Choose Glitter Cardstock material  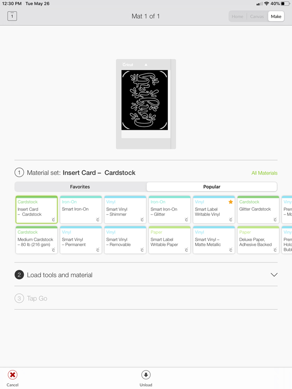click(x=258, y=210)
